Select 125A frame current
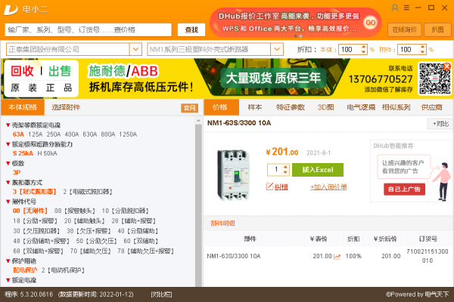The image size is (454, 302). coord(35,134)
